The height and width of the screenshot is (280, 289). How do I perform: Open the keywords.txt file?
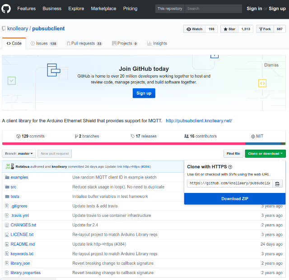click(x=22, y=254)
